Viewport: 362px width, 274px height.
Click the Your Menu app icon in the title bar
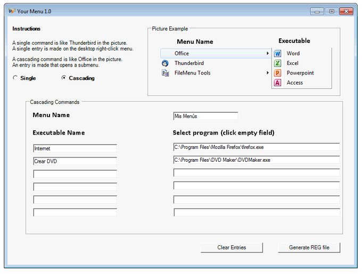[12, 11]
